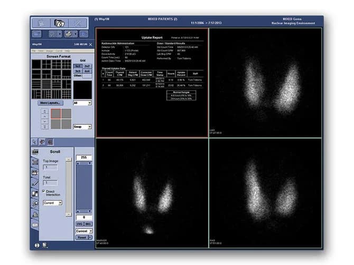The height and width of the screenshot is (265, 354).
Task: Select the Uptake Report viewport
Action: pyautogui.click(x=152, y=83)
